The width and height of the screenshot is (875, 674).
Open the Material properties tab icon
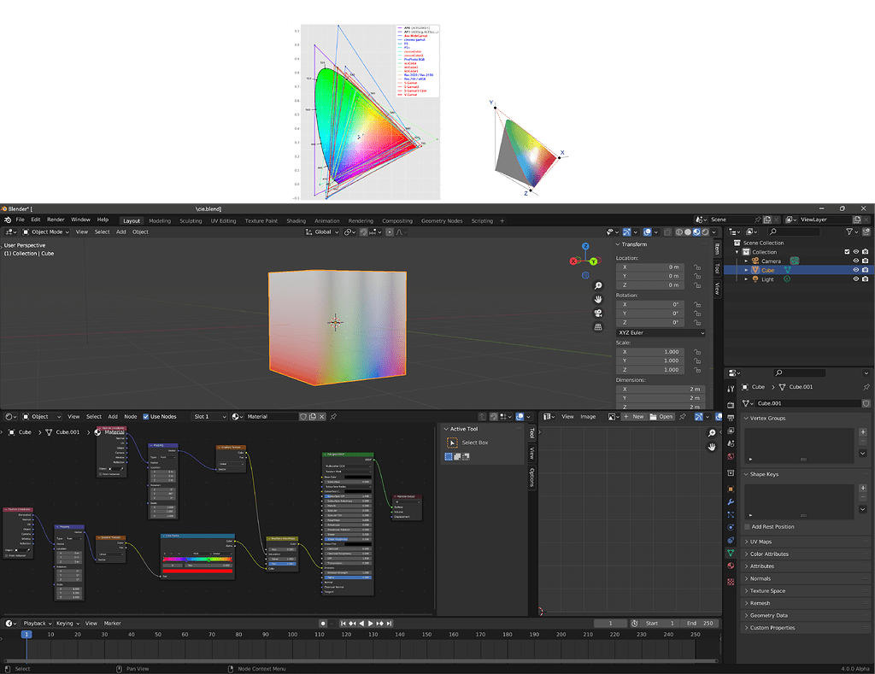coord(731,566)
